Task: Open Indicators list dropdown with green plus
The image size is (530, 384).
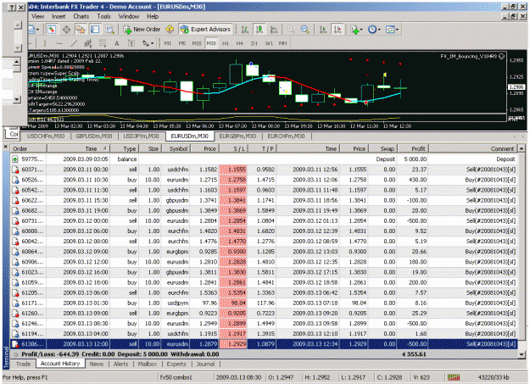Action: pyautogui.click(x=356, y=30)
